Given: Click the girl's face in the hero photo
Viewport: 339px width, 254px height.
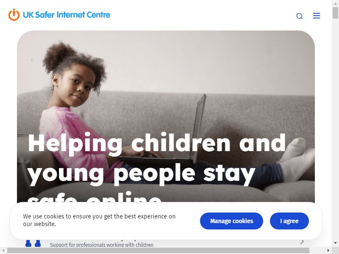Looking at the screenshot, I should click(75, 86).
